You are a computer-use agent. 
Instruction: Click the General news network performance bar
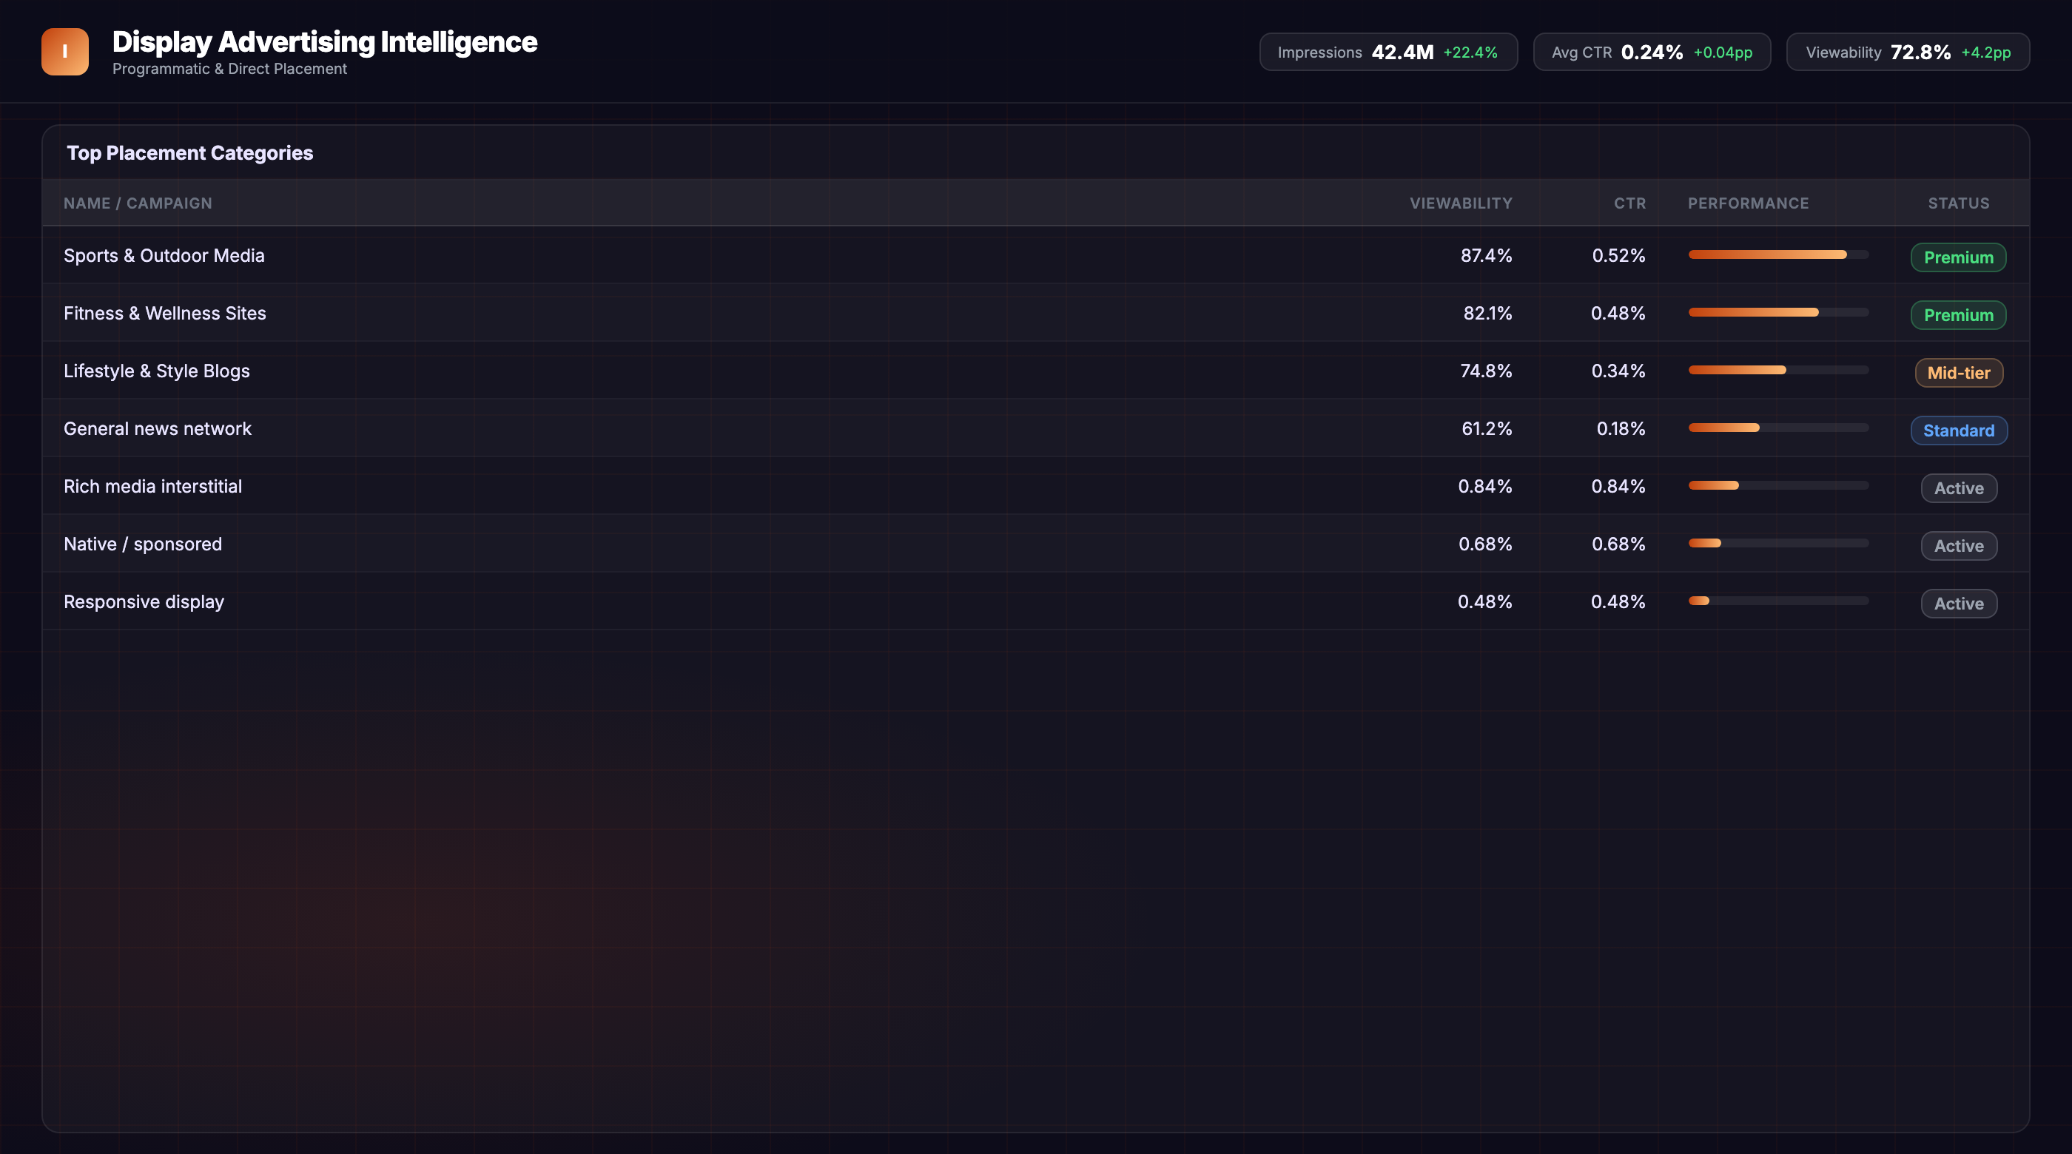(x=1778, y=428)
